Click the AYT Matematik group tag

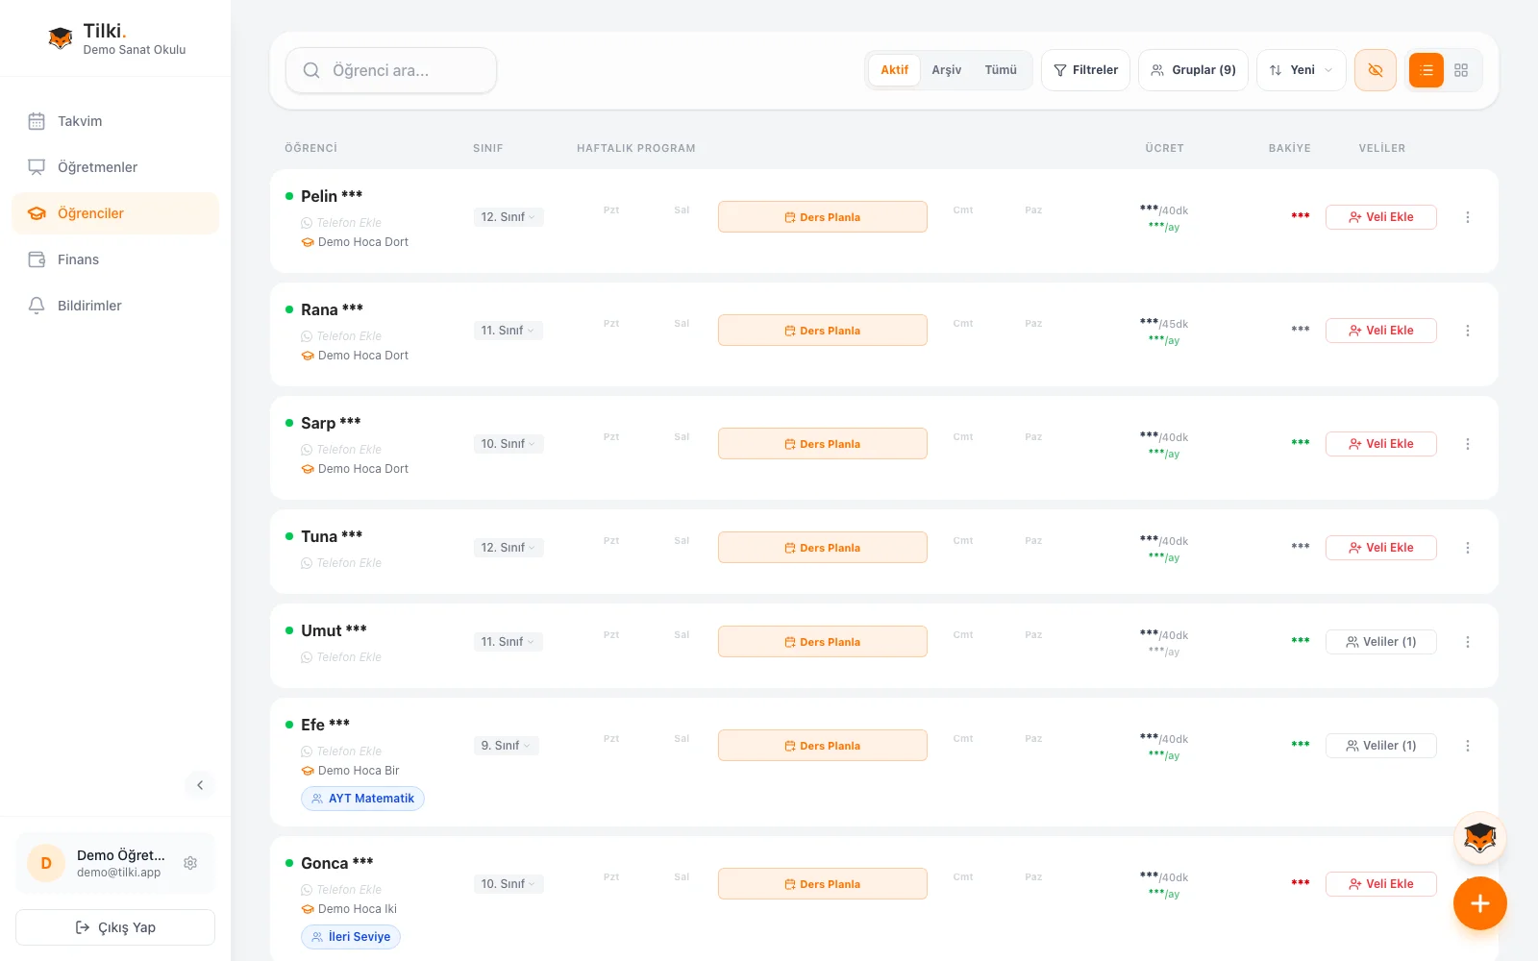click(x=362, y=799)
